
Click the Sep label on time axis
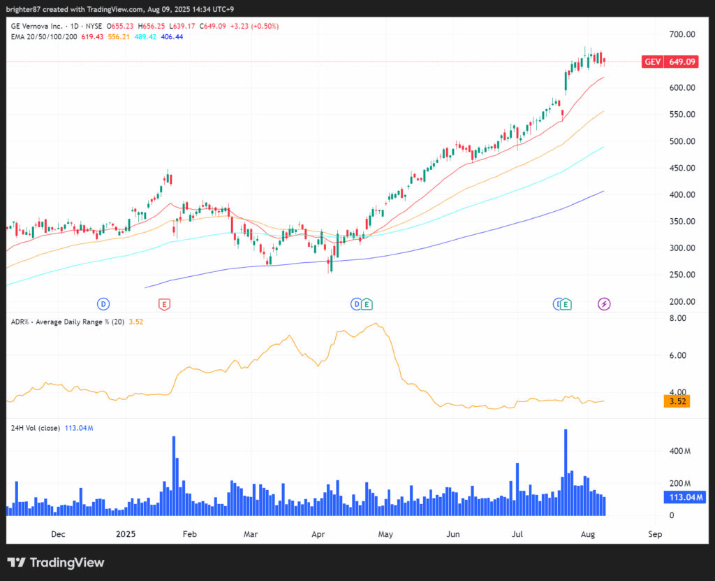coord(655,534)
